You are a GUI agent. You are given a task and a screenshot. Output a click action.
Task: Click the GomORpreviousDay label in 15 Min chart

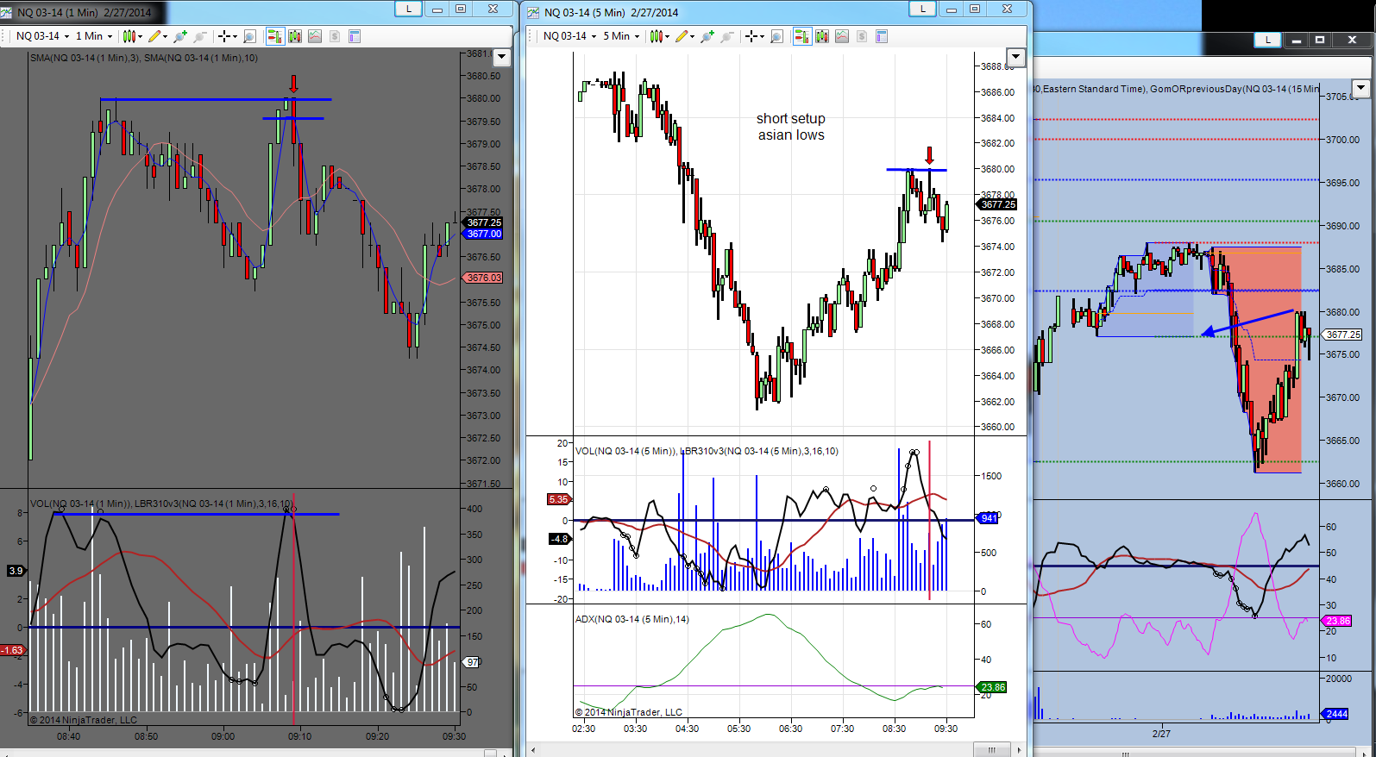(x=1235, y=89)
